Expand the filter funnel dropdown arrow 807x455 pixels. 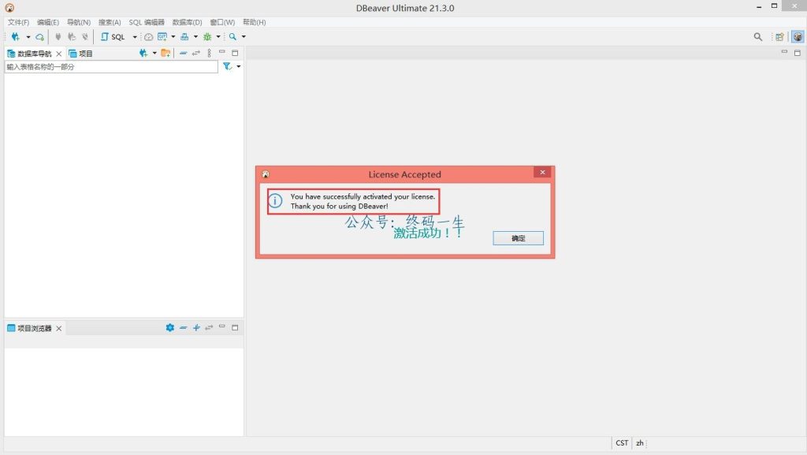[x=238, y=66]
